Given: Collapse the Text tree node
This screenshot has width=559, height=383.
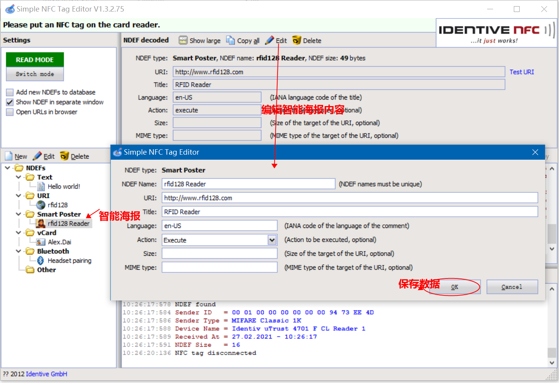Looking at the screenshot, I should [x=19, y=177].
